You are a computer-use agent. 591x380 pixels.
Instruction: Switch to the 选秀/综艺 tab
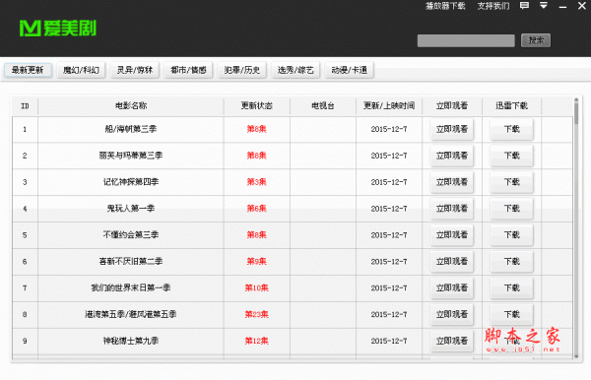pyautogui.click(x=295, y=70)
